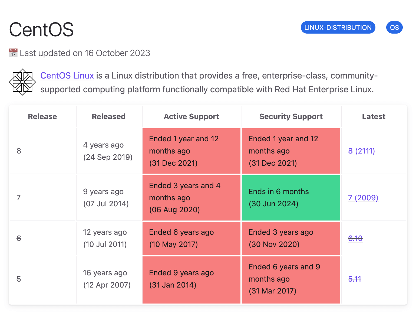Click the Active Support cell ending 06 Aug 2020
Image resolution: width=416 pixels, height=313 pixels.
pyautogui.click(x=192, y=198)
